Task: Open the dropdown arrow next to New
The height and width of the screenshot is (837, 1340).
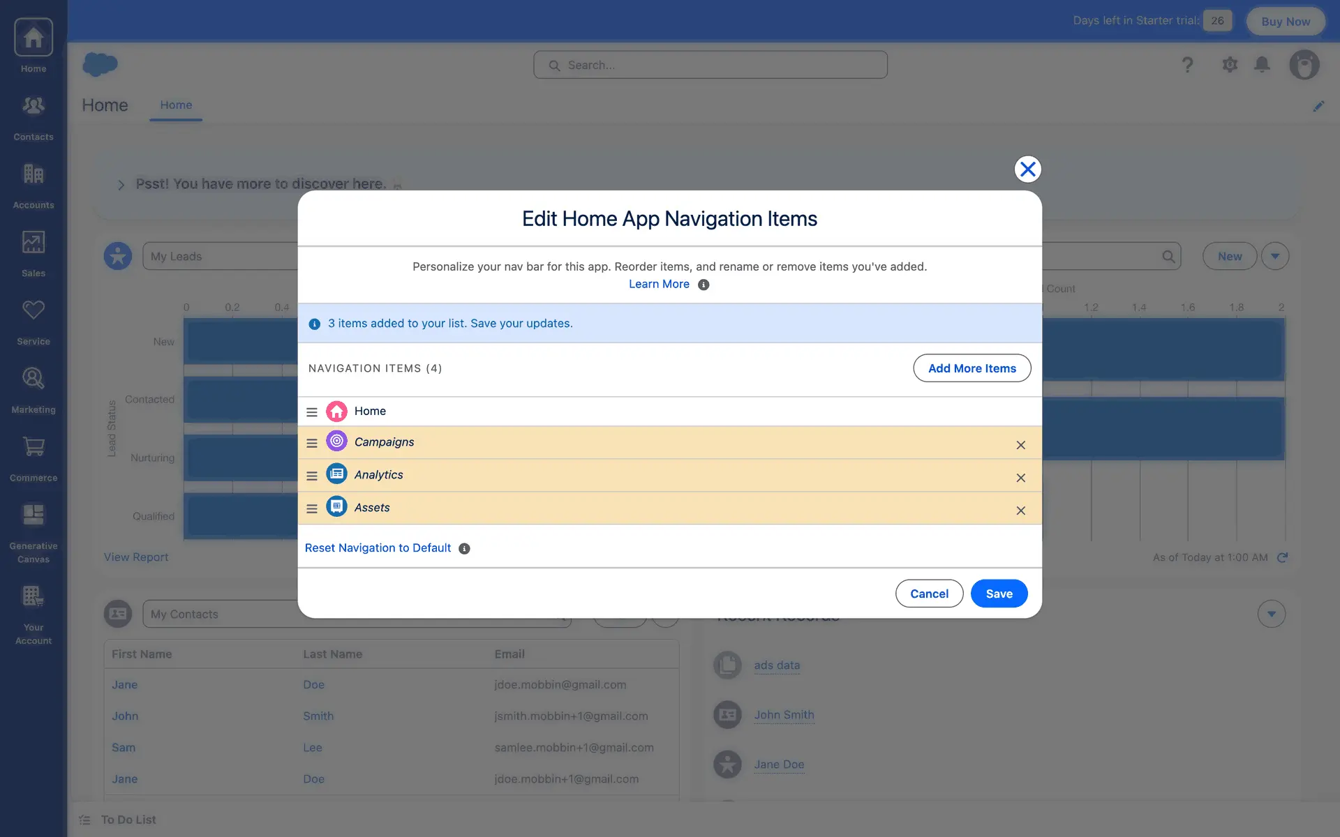Action: pos(1275,256)
